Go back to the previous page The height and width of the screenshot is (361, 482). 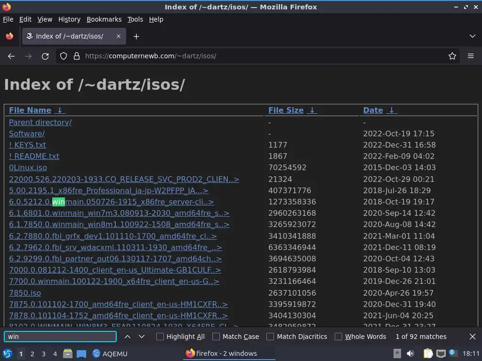[11, 56]
